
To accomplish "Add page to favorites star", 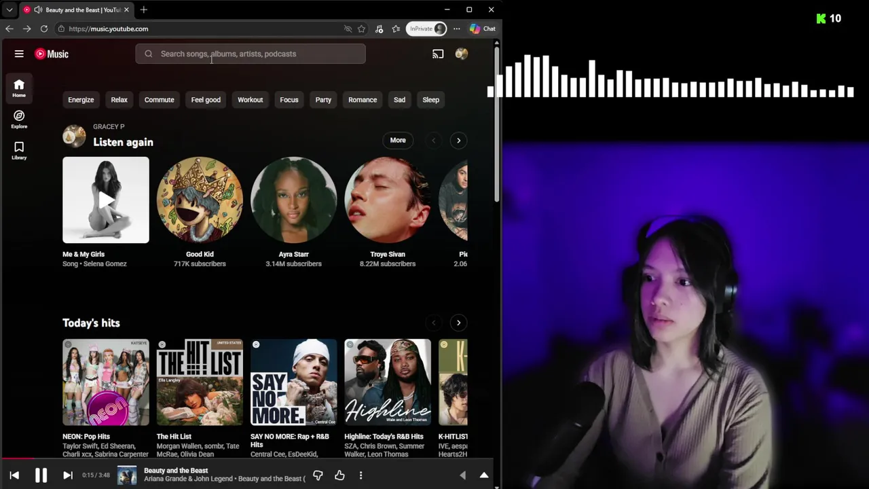I will (361, 29).
